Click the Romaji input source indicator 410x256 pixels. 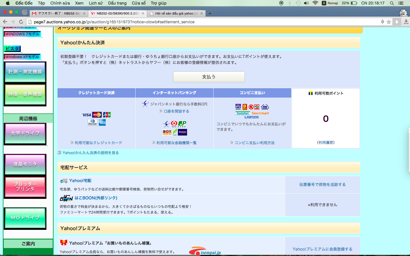click(x=330, y=3)
